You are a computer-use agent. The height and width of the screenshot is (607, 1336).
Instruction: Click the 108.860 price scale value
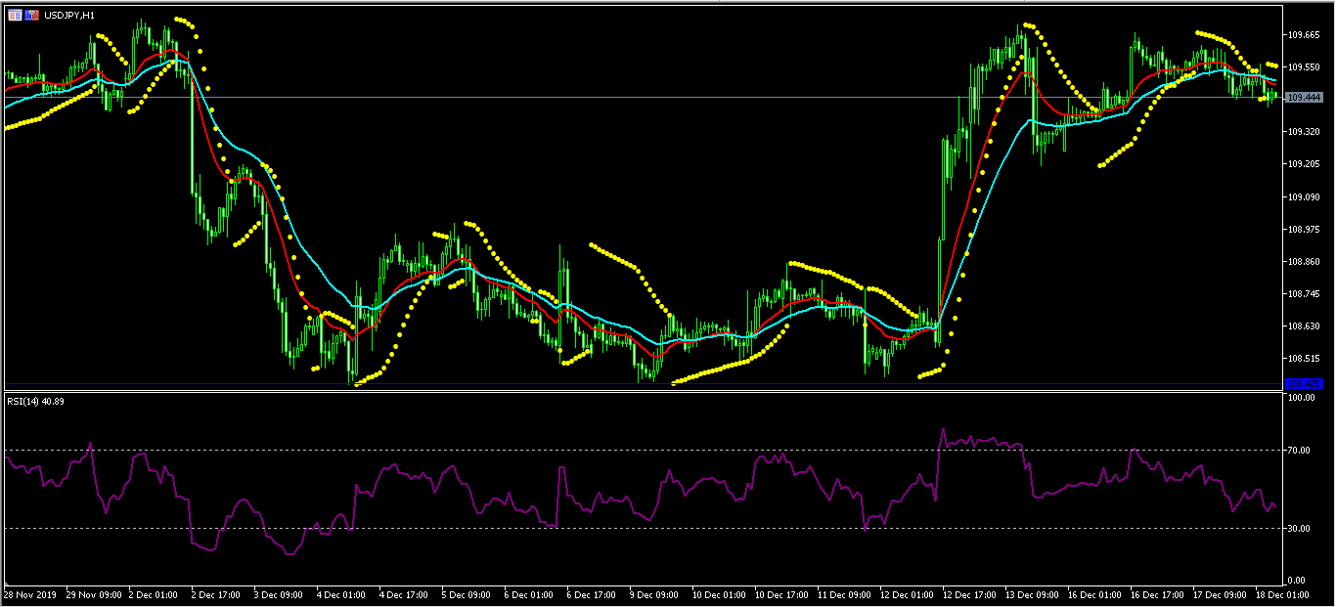pyautogui.click(x=1305, y=262)
